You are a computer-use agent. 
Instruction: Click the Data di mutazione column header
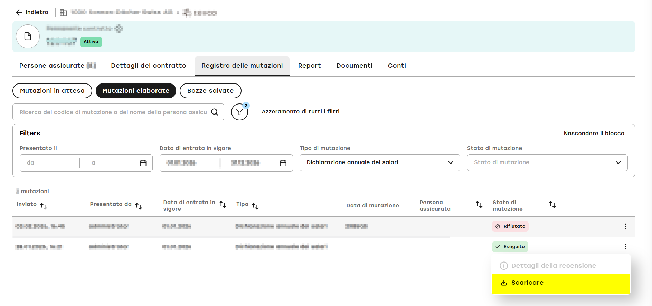tap(372, 206)
